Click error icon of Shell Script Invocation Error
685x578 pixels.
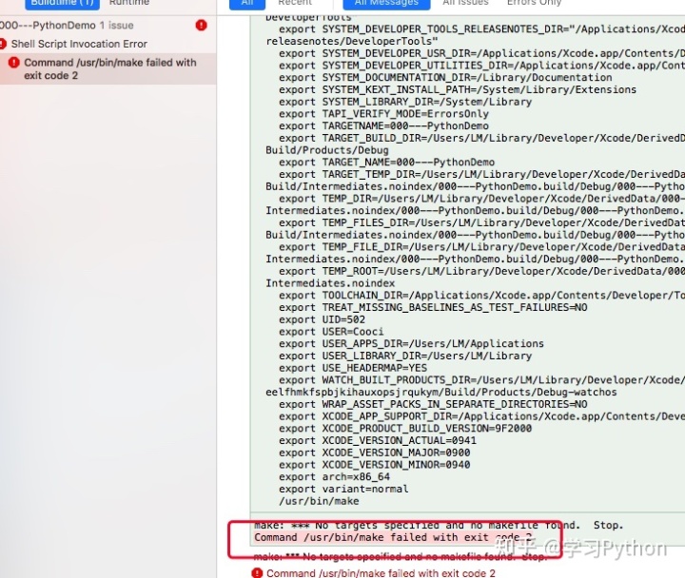pyautogui.click(x=3, y=44)
